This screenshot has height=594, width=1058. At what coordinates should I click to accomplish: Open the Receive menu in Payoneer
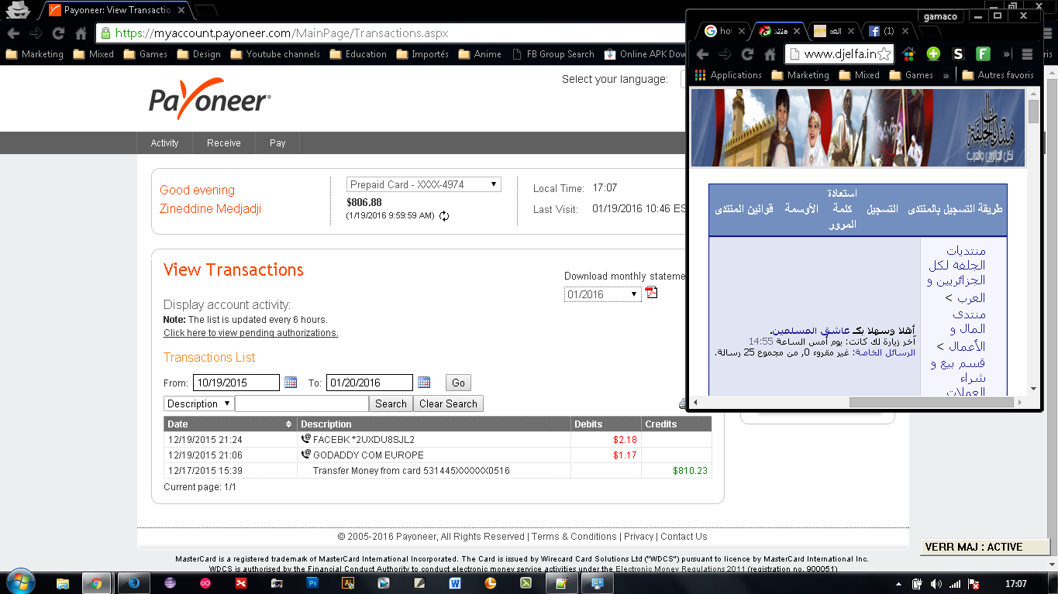pos(223,142)
